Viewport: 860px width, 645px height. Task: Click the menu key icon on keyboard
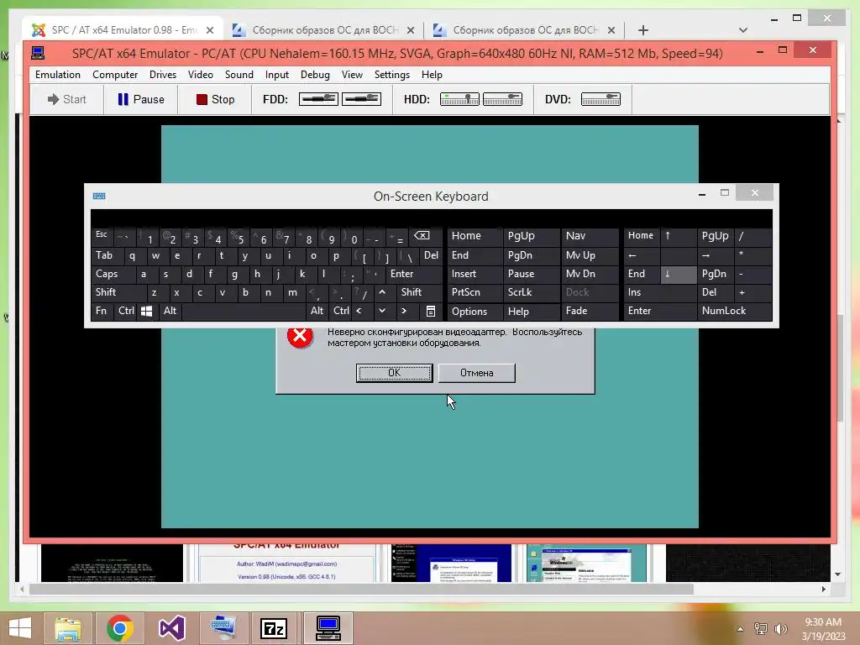coord(431,311)
